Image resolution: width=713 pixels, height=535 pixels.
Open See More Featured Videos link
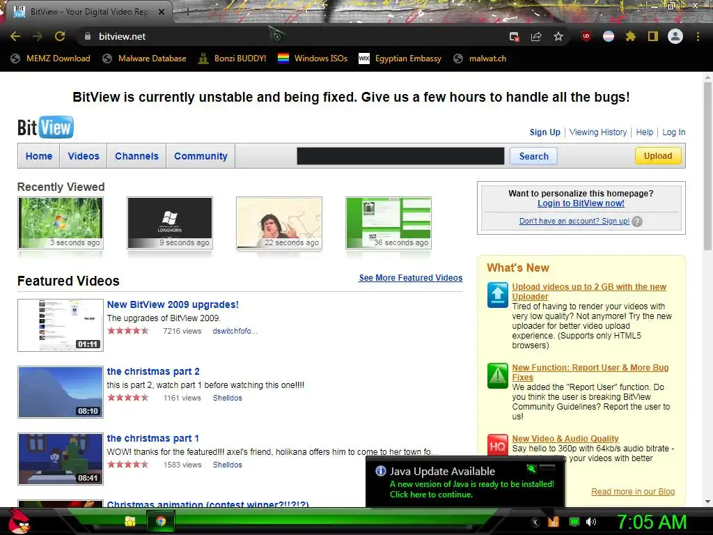[x=411, y=278]
